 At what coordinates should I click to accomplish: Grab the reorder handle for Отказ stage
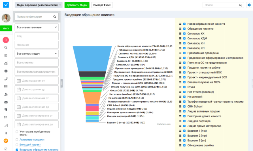pos(180,87)
